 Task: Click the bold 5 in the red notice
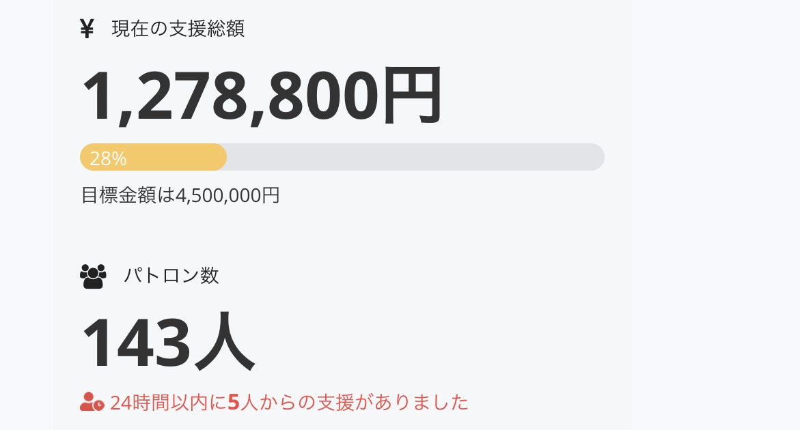(x=233, y=403)
